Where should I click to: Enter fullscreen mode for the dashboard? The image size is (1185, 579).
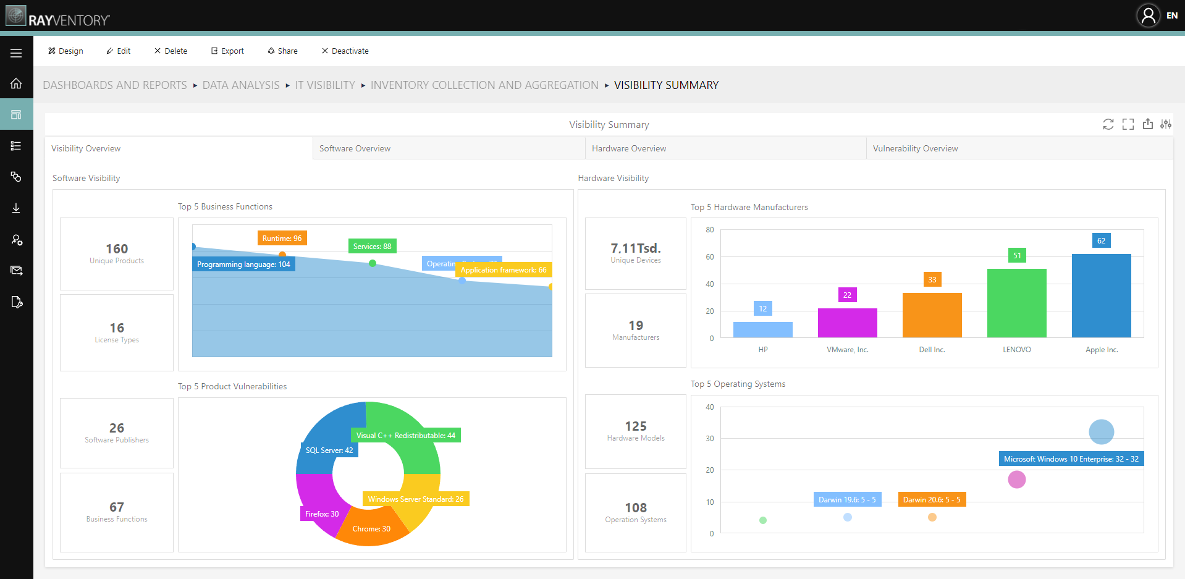(x=1128, y=124)
